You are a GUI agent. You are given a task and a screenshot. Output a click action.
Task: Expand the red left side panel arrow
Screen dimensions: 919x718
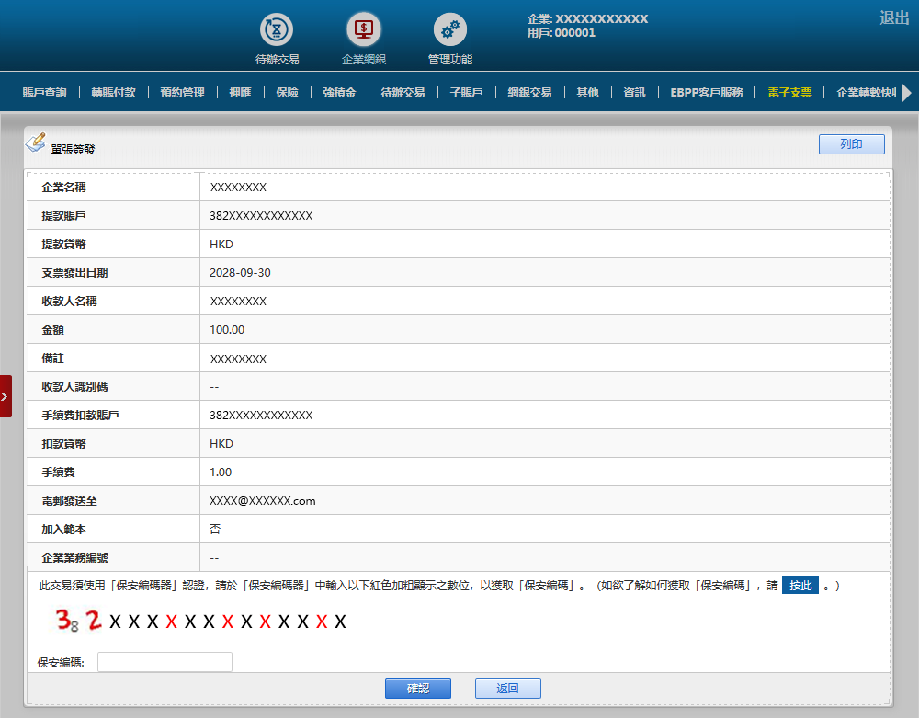tap(6, 396)
